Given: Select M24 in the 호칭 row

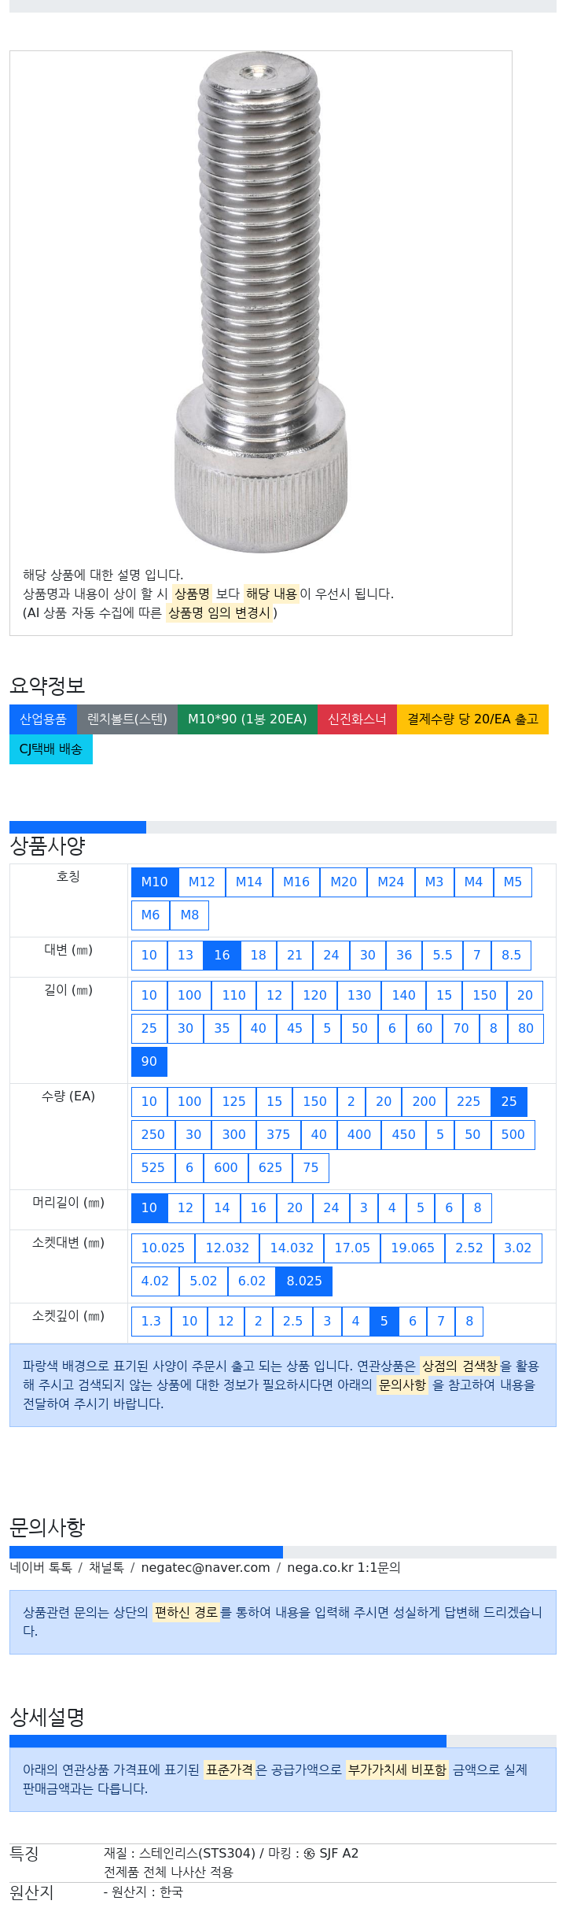Looking at the screenshot, I should (x=391, y=882).
